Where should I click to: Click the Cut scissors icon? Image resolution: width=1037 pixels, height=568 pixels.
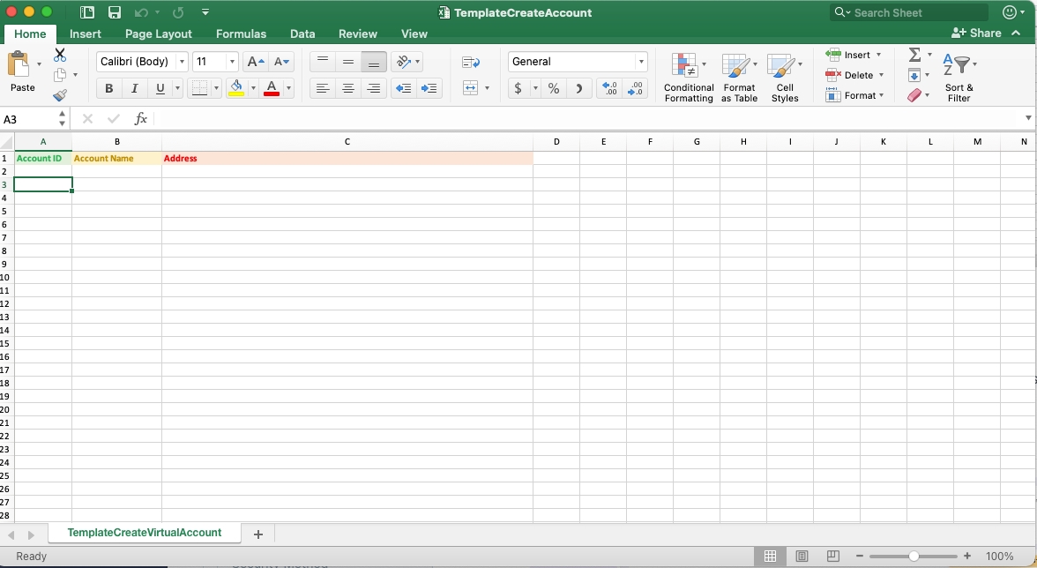(x=60, y=55)
